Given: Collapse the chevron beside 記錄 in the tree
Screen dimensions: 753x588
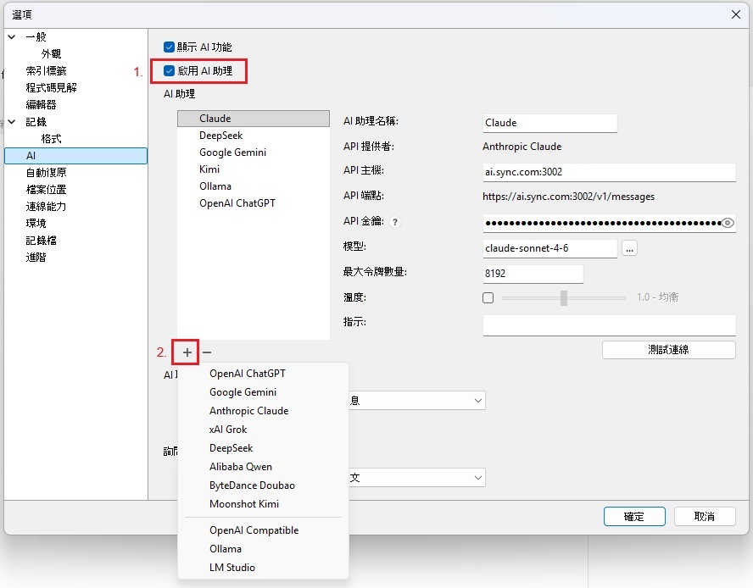Looking at the screenshot, I should (12, 122).
